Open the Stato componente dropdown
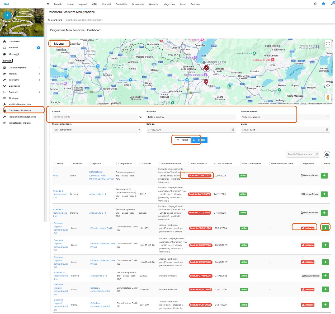Image resolution: width=335 pixels, height=314 pixels. pyautogui.click(x=97, y=130)
